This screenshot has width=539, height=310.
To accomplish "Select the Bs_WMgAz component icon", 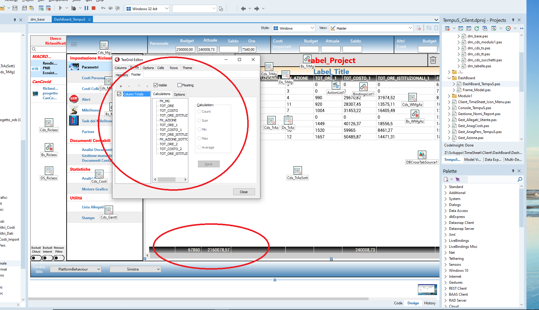I will (x=415, y=114).
